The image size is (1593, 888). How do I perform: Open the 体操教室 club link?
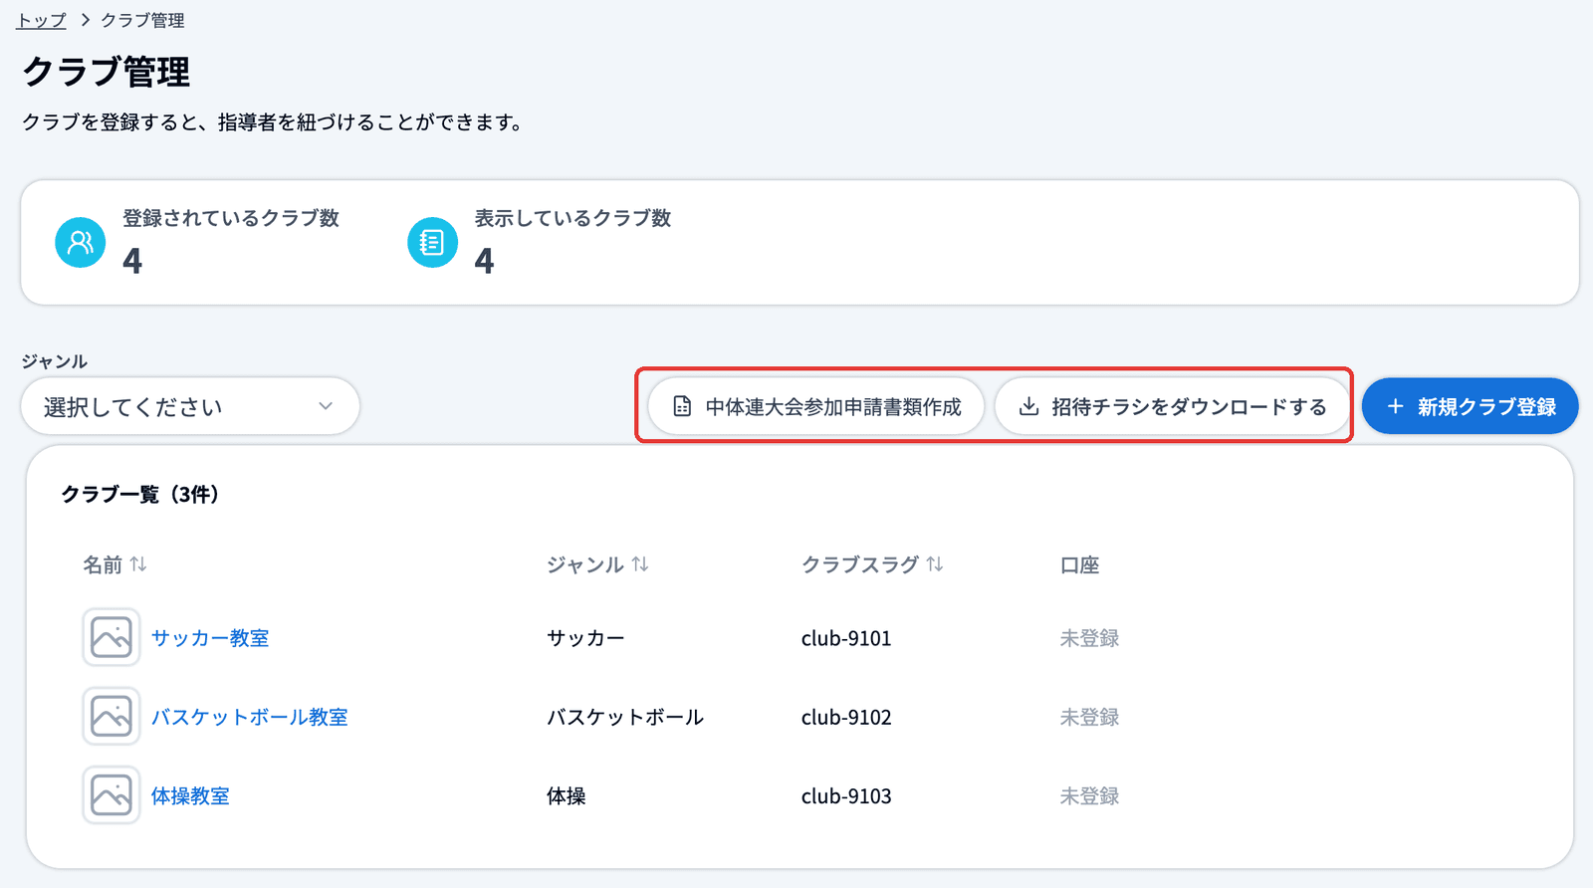click(190, 796)
